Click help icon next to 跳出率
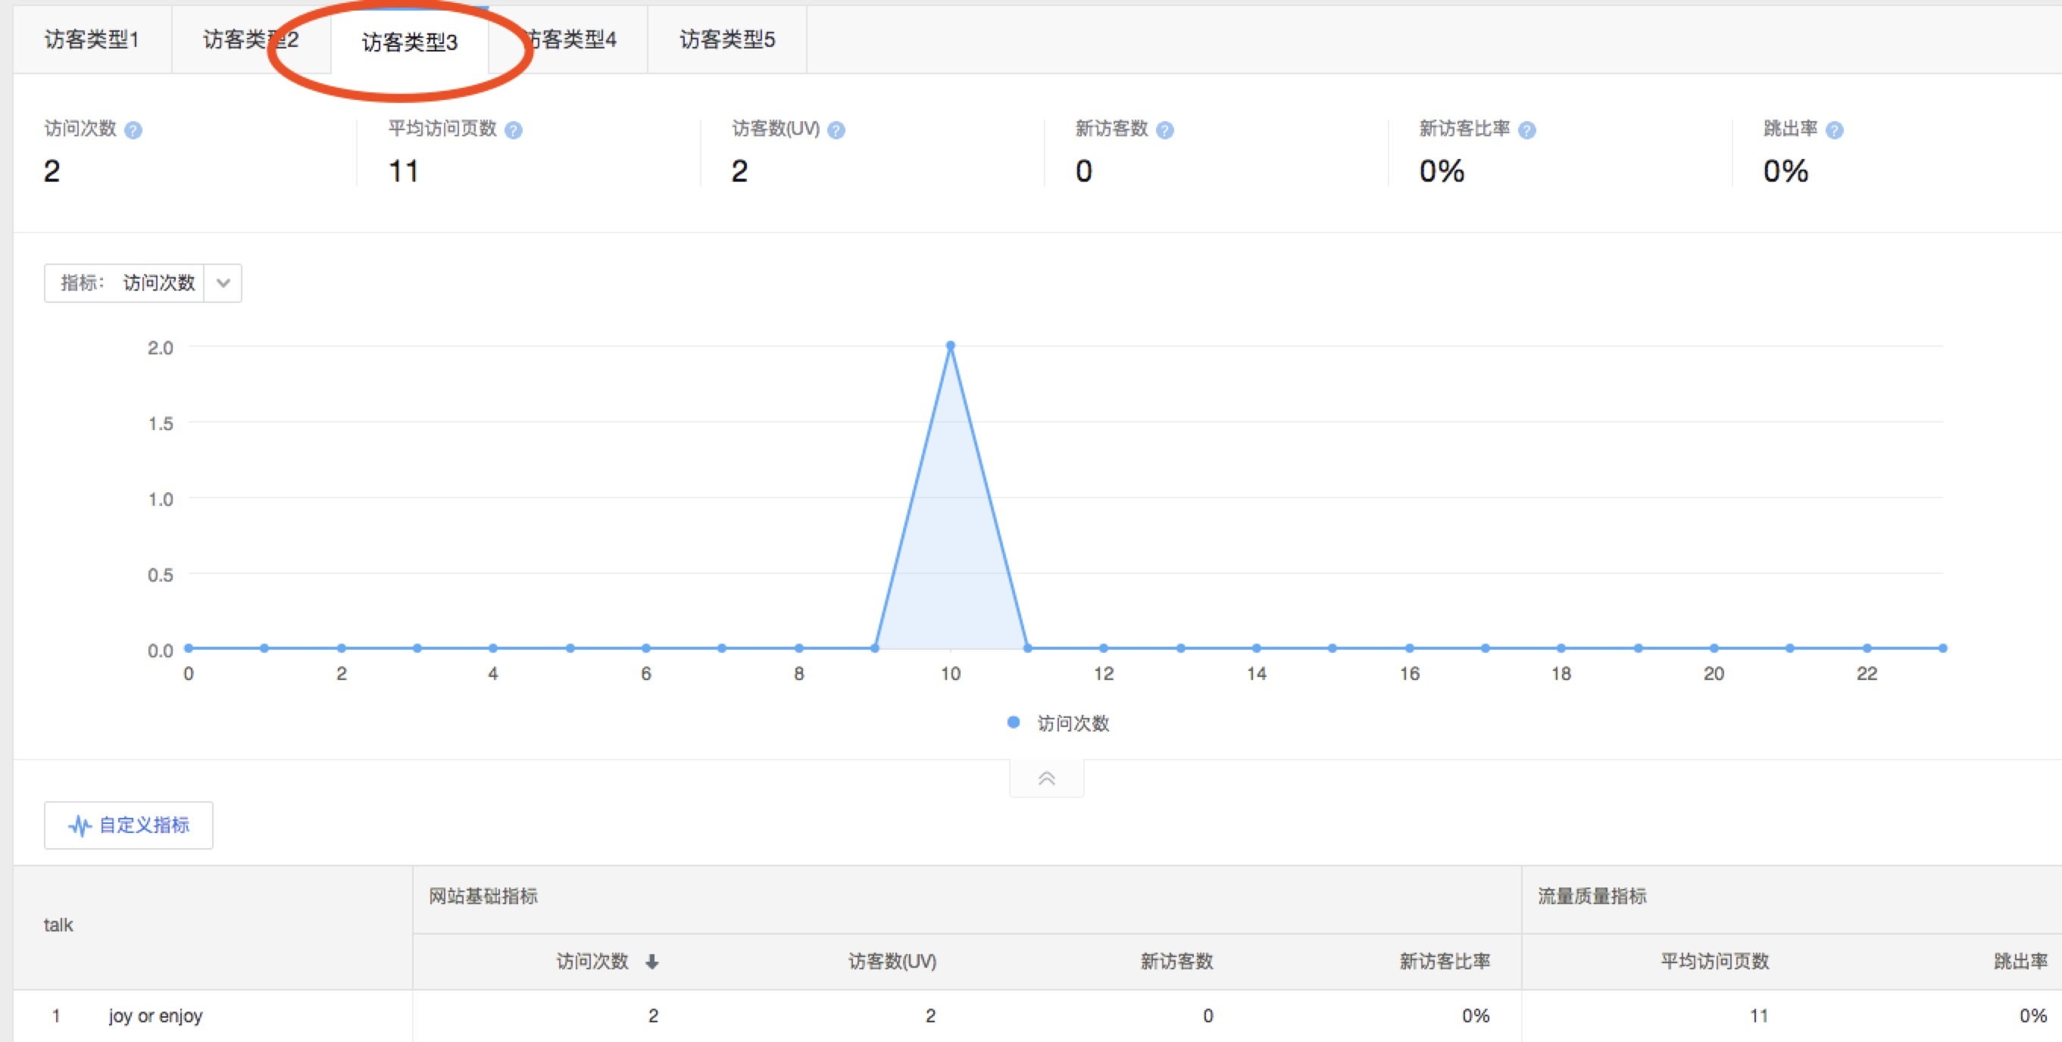 tap(1835, 130)
